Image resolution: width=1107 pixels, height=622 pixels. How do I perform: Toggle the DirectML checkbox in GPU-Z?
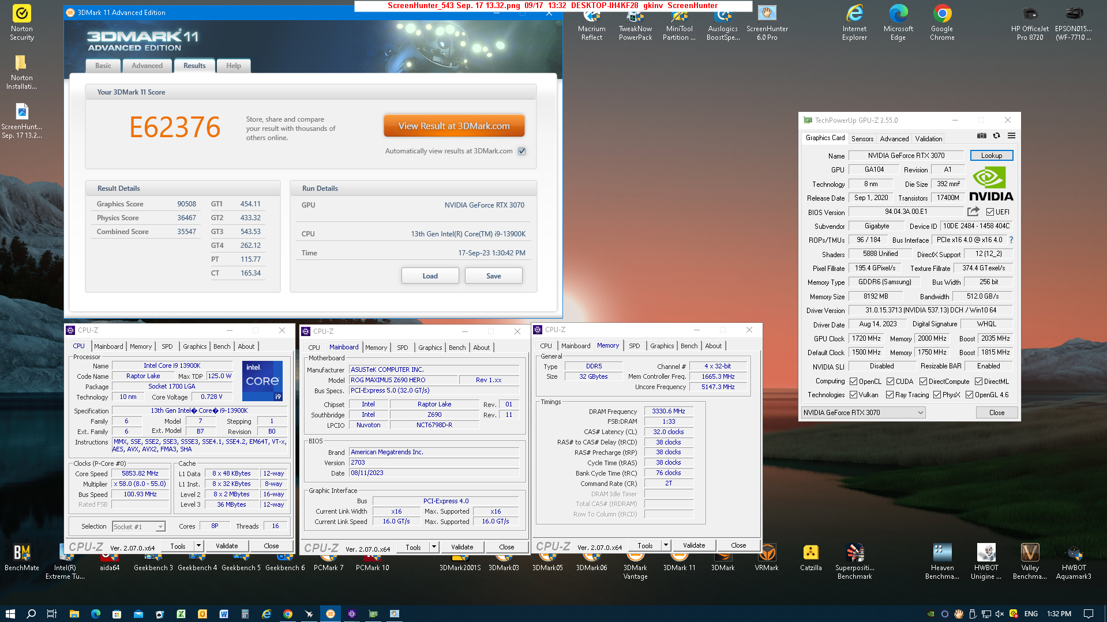click(x=978, y=382)
